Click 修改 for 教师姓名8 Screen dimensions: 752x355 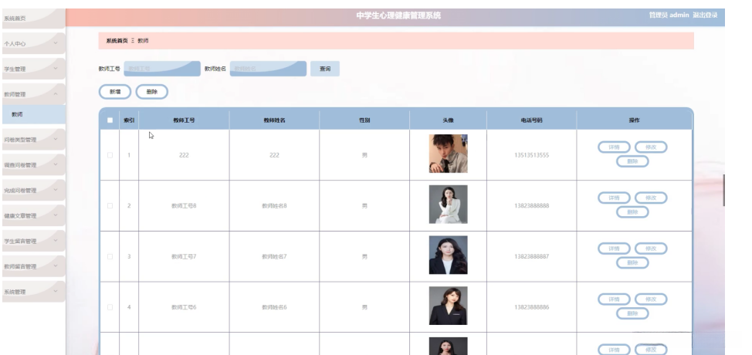coord(651,198)
